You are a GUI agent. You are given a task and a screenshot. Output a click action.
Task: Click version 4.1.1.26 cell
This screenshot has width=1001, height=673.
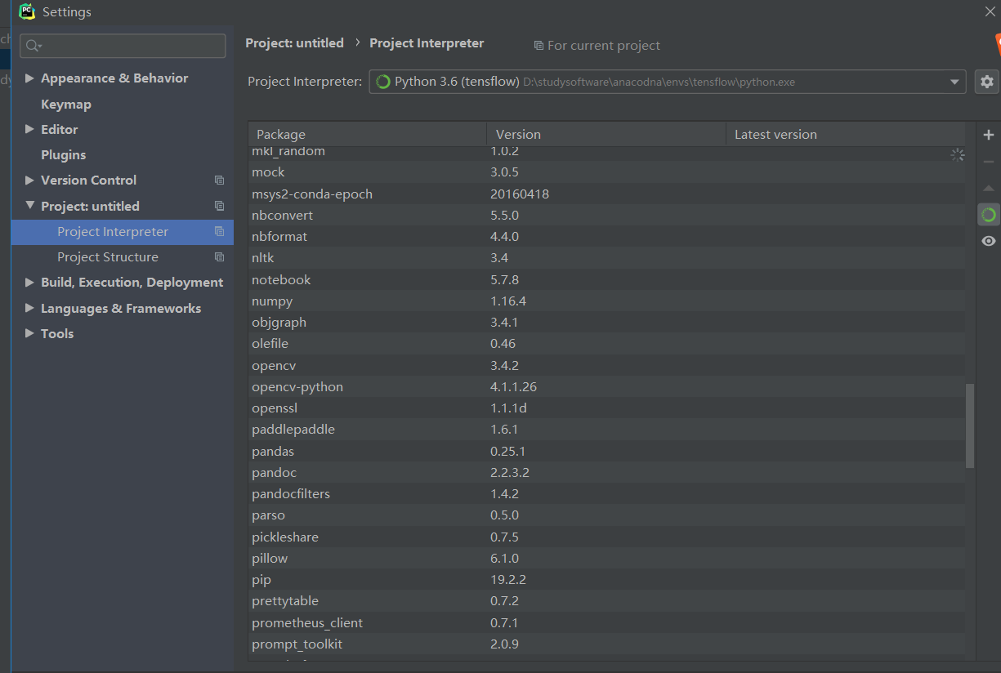pyautogui.click(x=513, y=387)
